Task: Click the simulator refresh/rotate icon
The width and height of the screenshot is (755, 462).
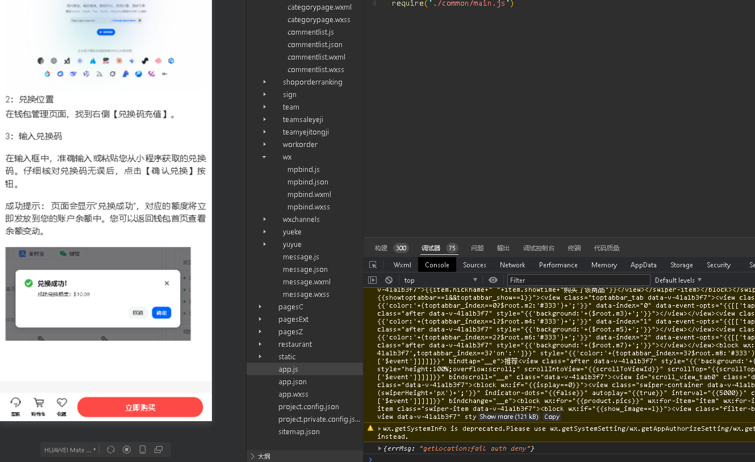Action: click(111, 450)
